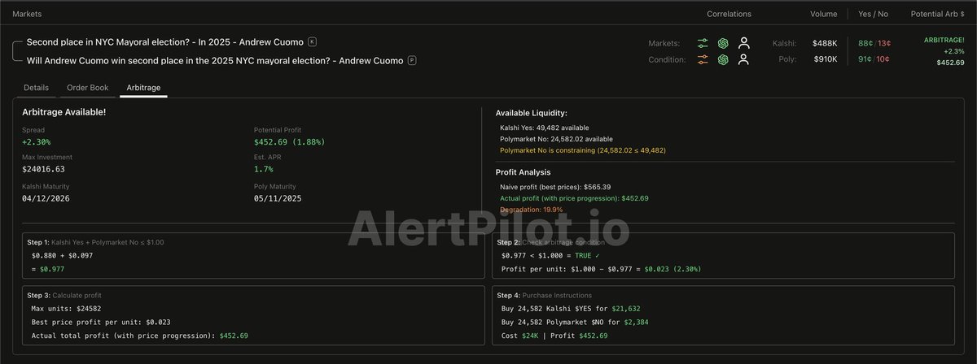Click the Poly 91¢ yes price
977x364 pixels.
[x=865, y=59]
